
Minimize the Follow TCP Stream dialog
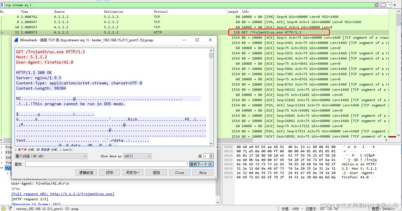point(184,40)
